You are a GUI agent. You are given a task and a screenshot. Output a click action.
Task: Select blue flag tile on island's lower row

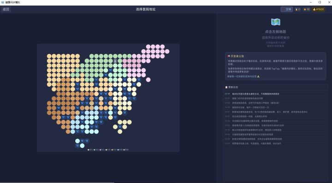77,146
